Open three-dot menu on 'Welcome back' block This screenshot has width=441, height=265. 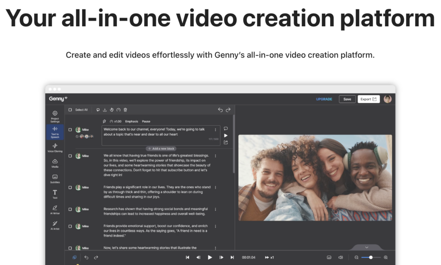215,129
